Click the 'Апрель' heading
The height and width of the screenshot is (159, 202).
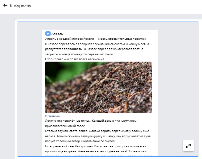click(x=57, y=34)
